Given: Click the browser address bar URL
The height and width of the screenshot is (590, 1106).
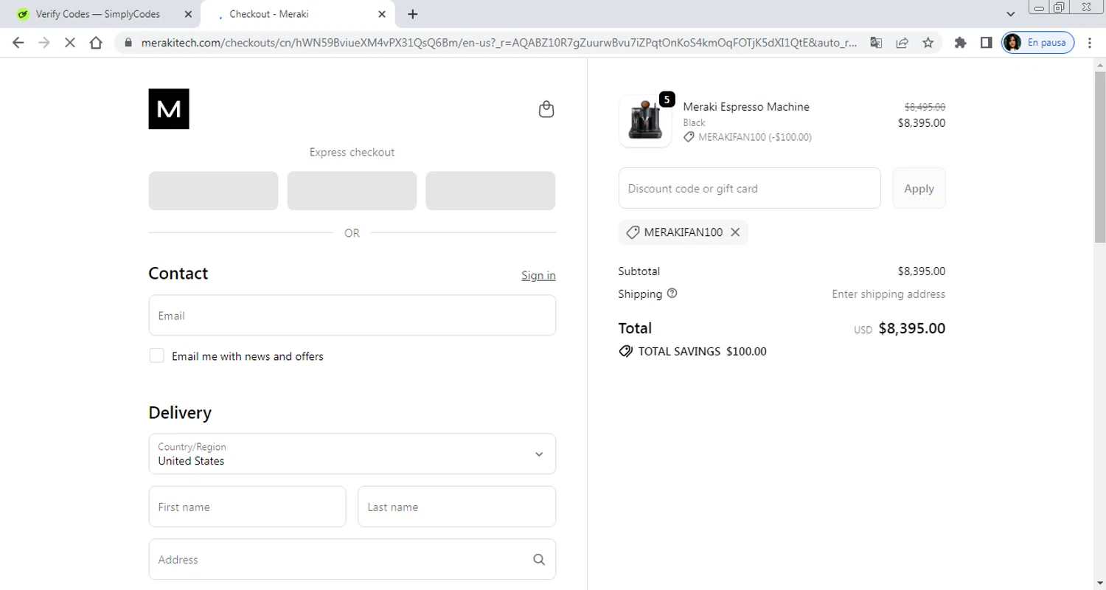Looking at the screenshot, I should (499, 43).
